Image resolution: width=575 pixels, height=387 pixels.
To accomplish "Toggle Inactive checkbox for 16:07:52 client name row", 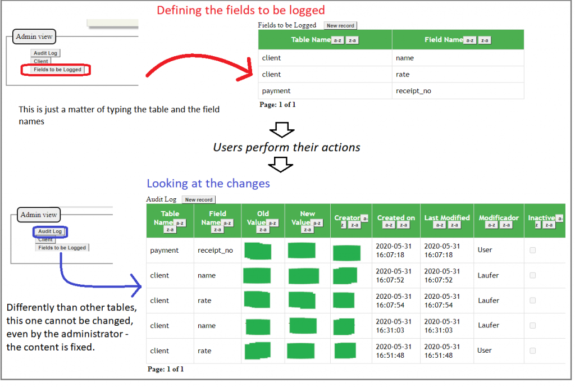I will (532, 276).
